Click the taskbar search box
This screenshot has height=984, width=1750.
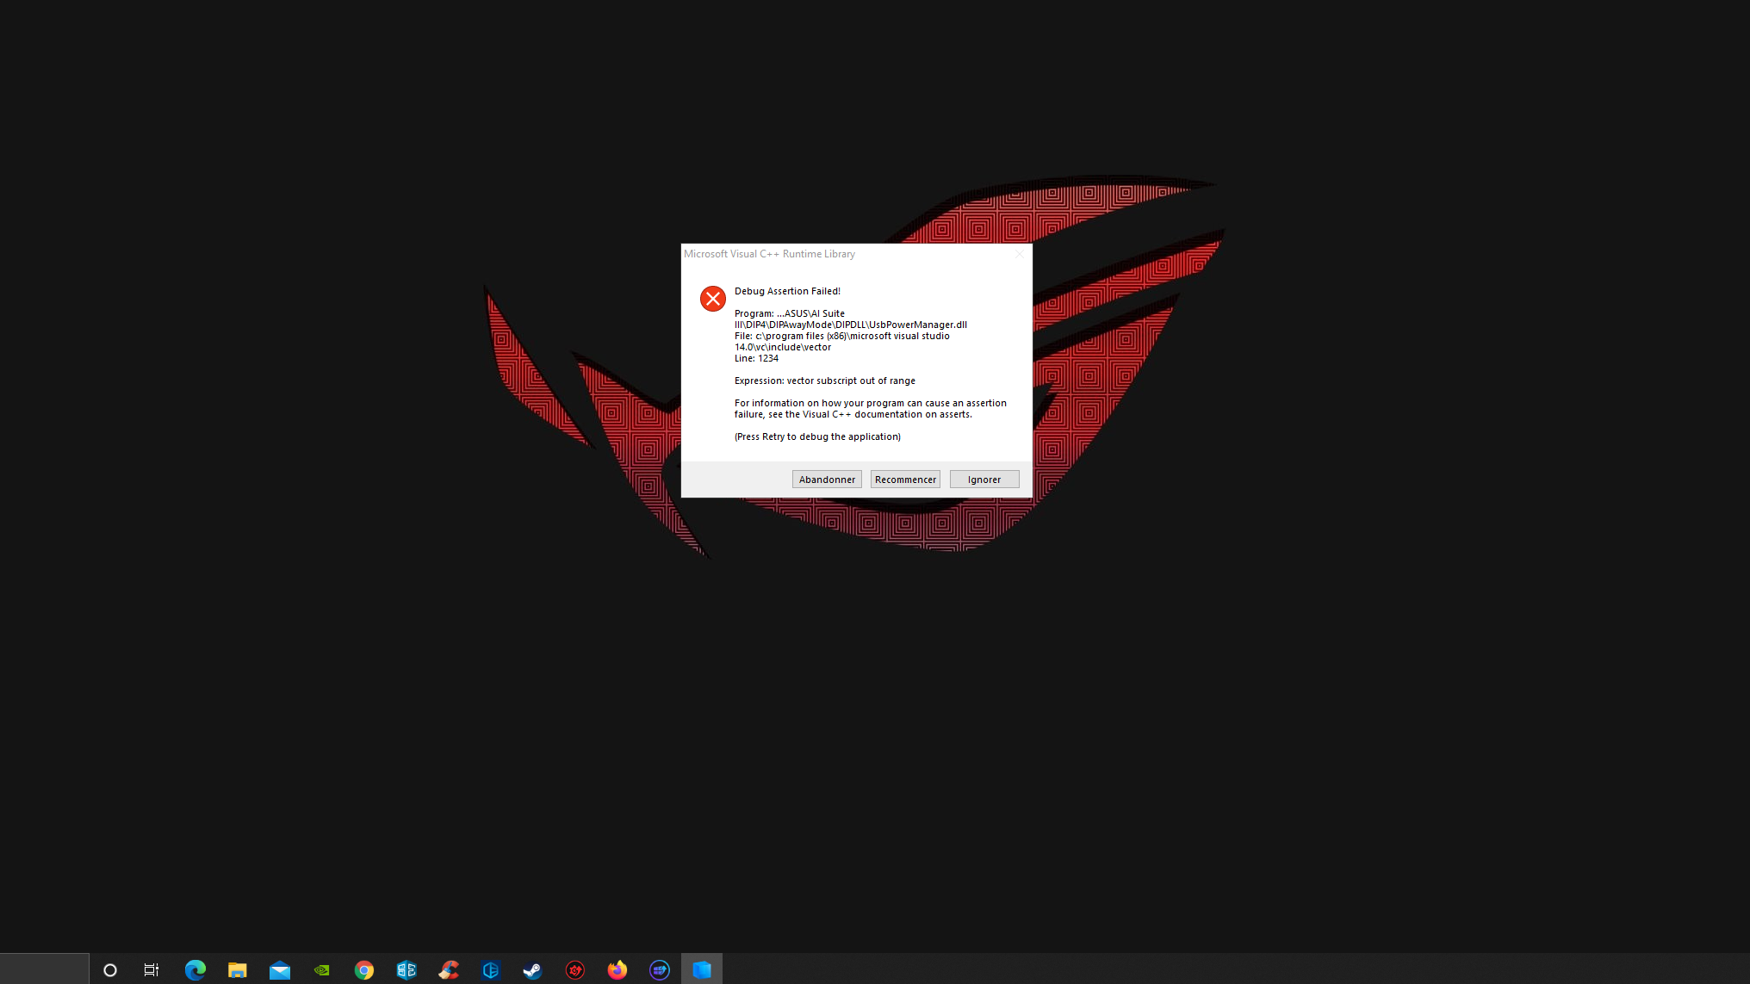click(x=45, y=969)
